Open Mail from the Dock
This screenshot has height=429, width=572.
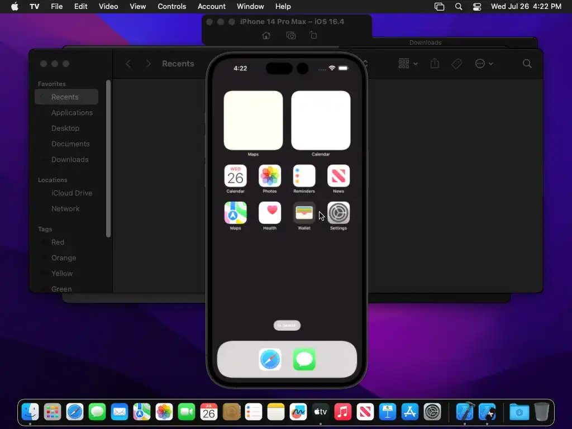point(120,412)
